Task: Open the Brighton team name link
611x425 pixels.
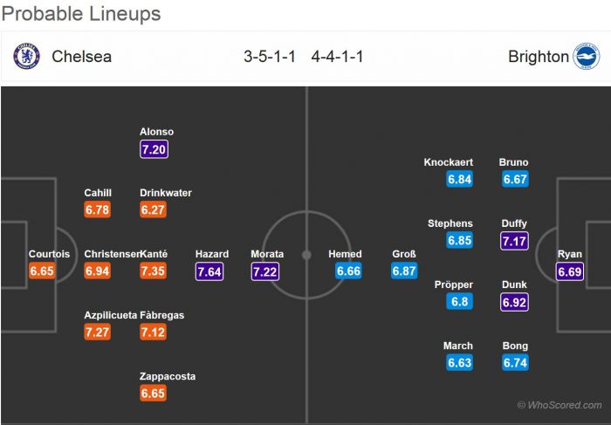Action: point(538,57)
